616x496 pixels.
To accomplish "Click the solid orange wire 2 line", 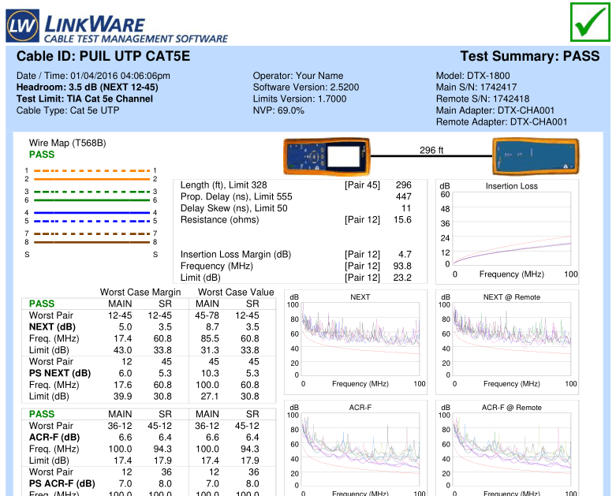I will pos(91,179).
